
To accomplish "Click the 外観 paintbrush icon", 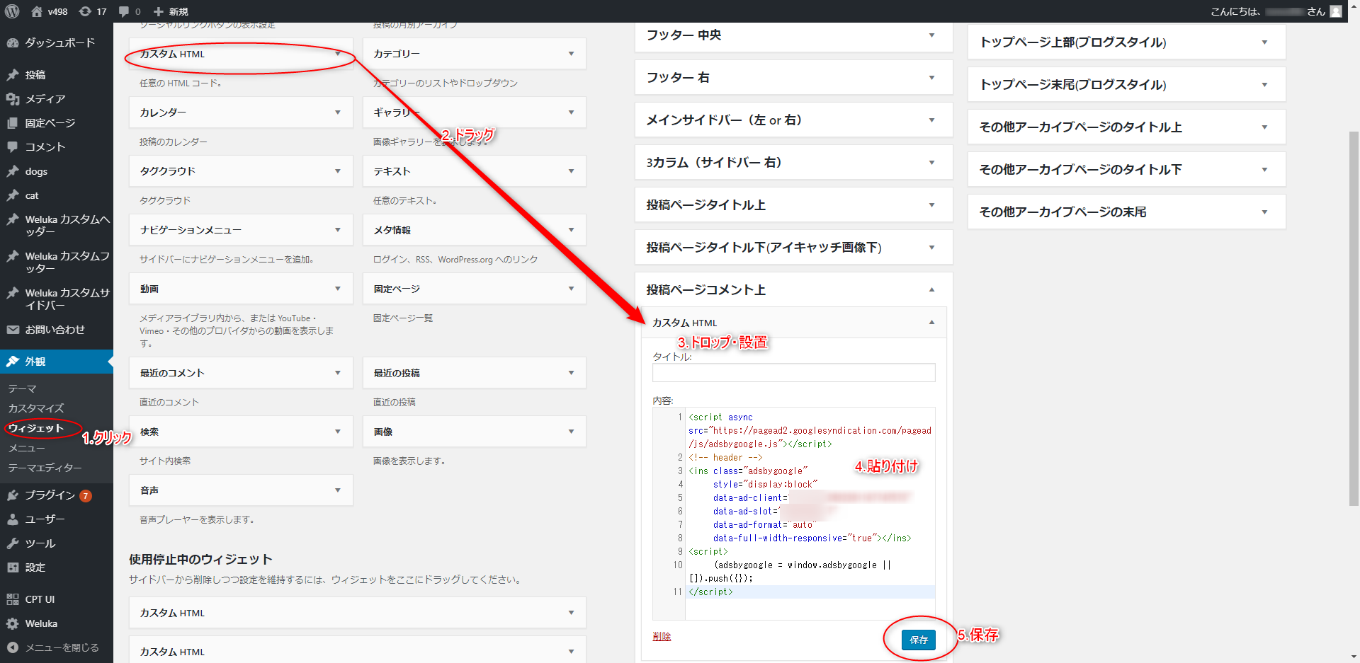I will [13, 362].
